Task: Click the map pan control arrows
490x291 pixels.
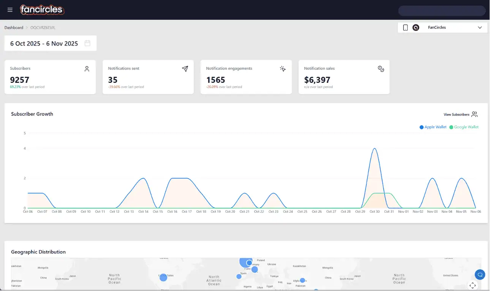Action: point(473,285)
